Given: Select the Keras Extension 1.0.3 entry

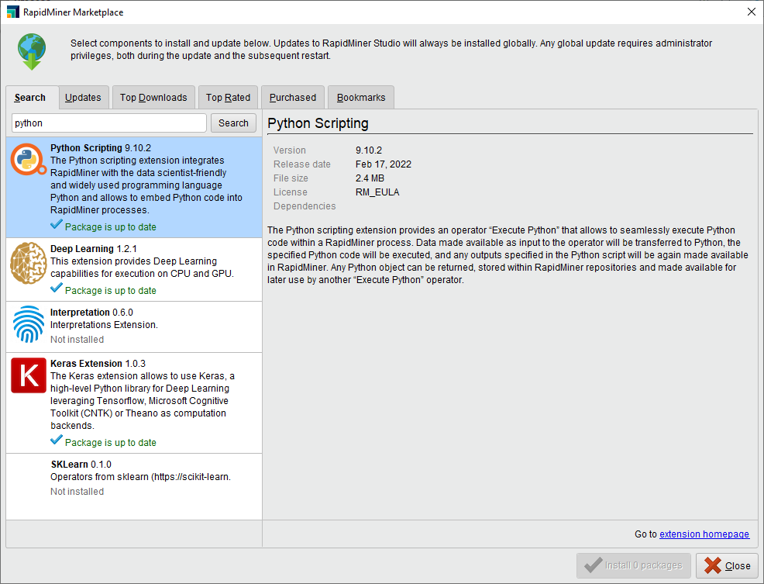Looking at the screenshot, I should click(134, 403).
